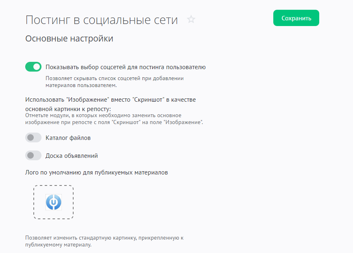Click the hint 'Позволяет скрывать список соцсетей'

tap(115, 78)
